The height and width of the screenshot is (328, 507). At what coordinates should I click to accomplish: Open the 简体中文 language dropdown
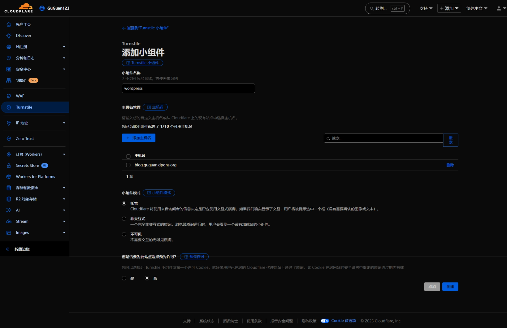(477, 9)
